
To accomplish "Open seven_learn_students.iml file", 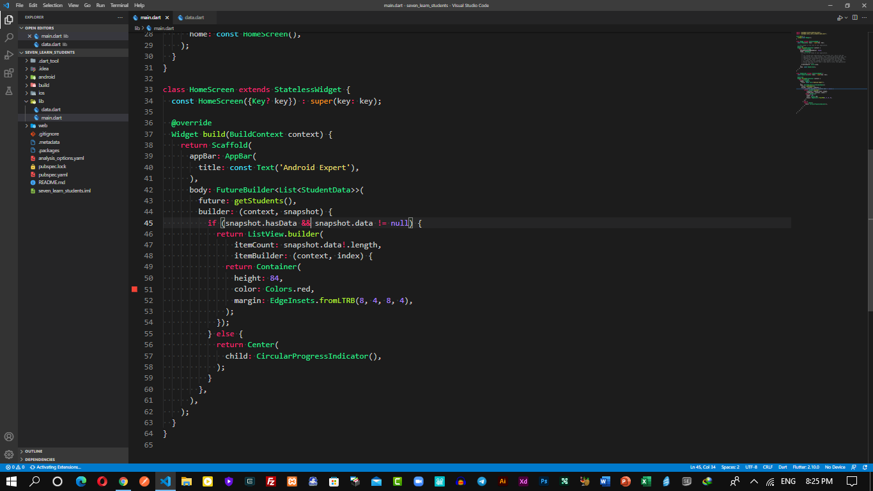I will coord(73,191).
